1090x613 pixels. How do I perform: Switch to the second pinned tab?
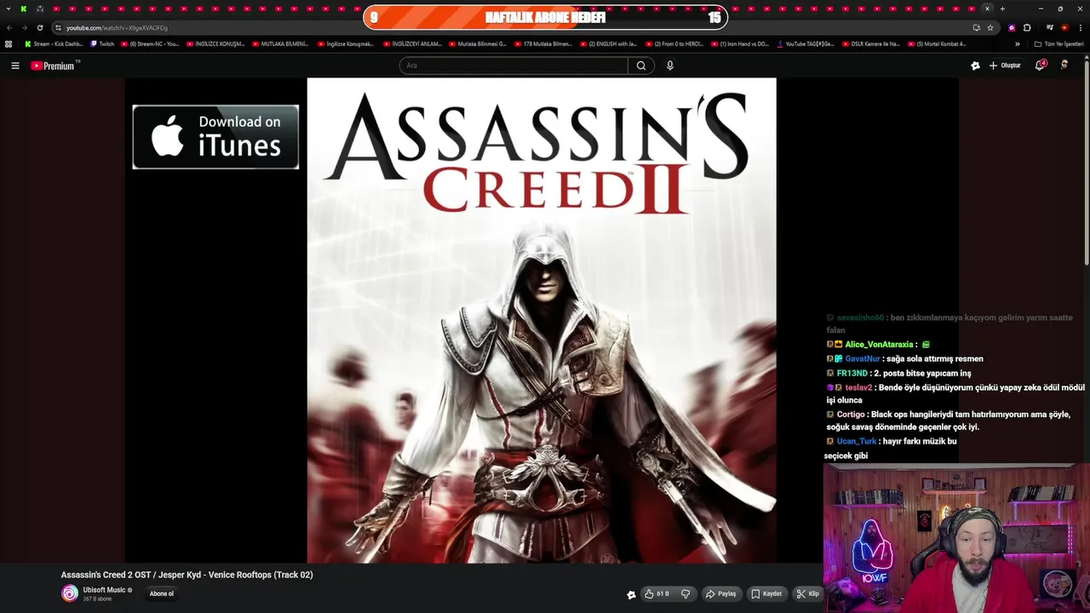pos(40,9)
